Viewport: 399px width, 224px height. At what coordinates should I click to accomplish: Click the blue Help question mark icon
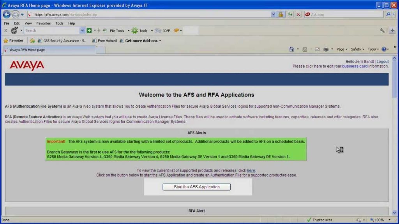pos(384,49)
